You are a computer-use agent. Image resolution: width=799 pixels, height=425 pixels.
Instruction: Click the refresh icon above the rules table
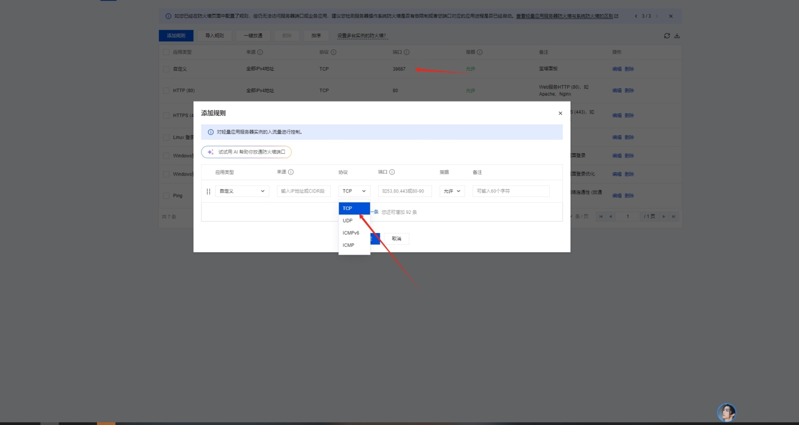click(x=666, y=36)
